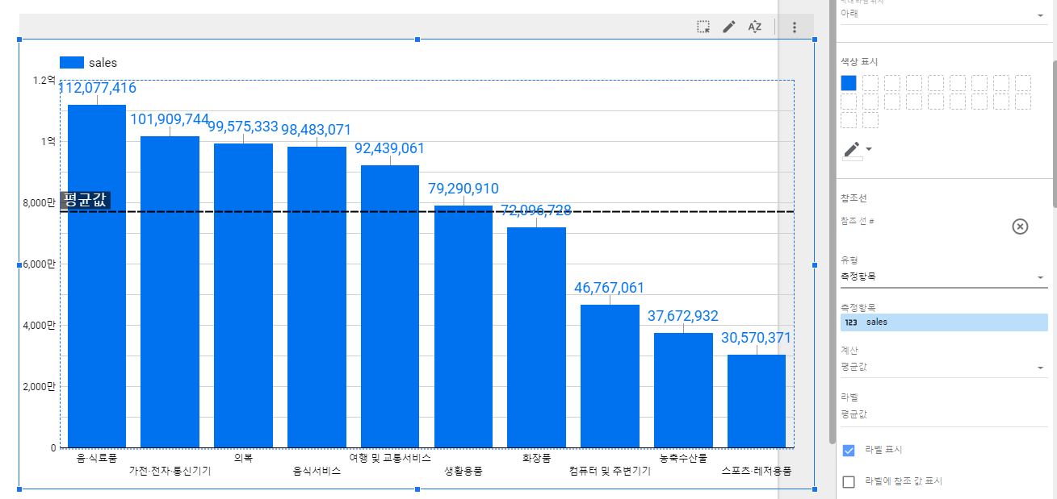The height and width of the screenshot is (499, 1057).
Task: Click the 123 type icon on sales chip
Action: (849, 322)
